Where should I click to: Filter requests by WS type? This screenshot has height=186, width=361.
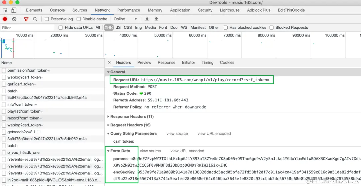[184, 28]
